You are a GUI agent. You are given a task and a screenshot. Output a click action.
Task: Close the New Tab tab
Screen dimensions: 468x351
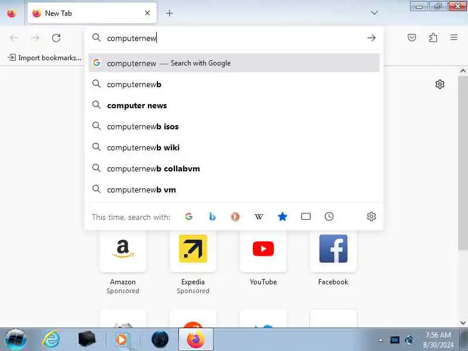coord(147,13)
